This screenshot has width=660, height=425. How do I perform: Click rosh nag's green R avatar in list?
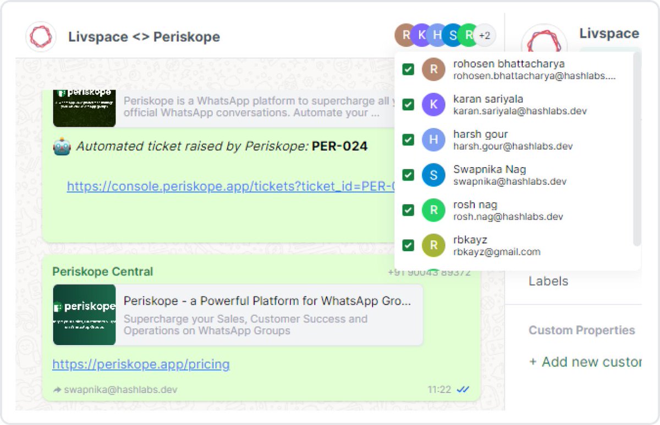tap(433, 210)
